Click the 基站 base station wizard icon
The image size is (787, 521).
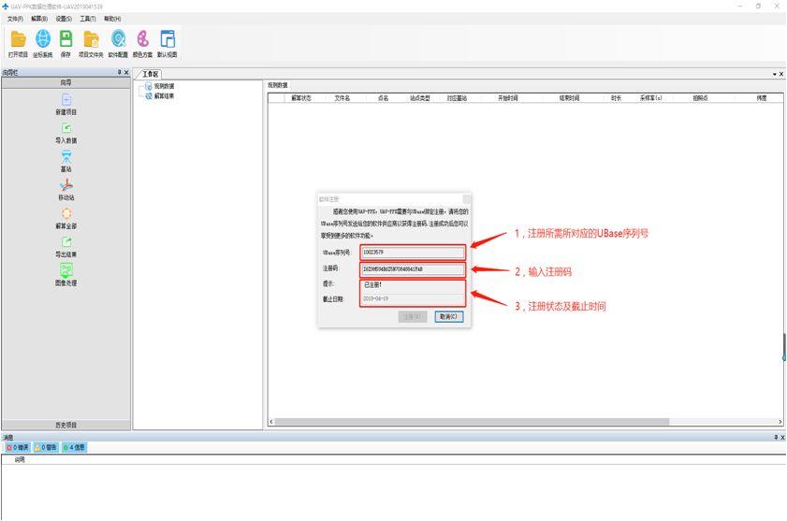click(66, 157)
